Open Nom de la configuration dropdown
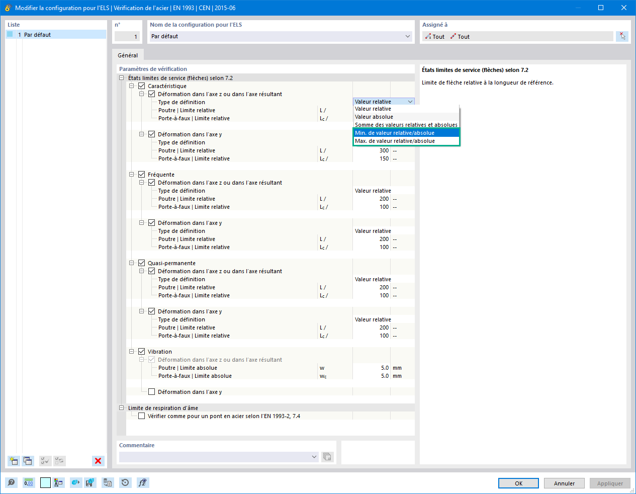The height and width of the screenshot is (494, 636). pos(407,36)
